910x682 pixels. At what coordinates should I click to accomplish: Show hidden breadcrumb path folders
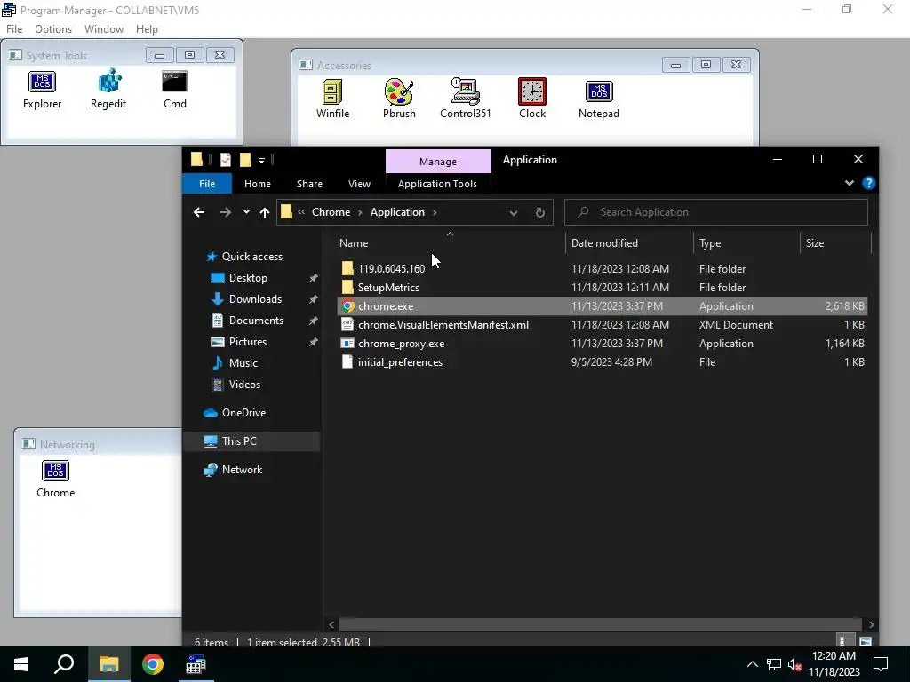(x=301, y=212)
